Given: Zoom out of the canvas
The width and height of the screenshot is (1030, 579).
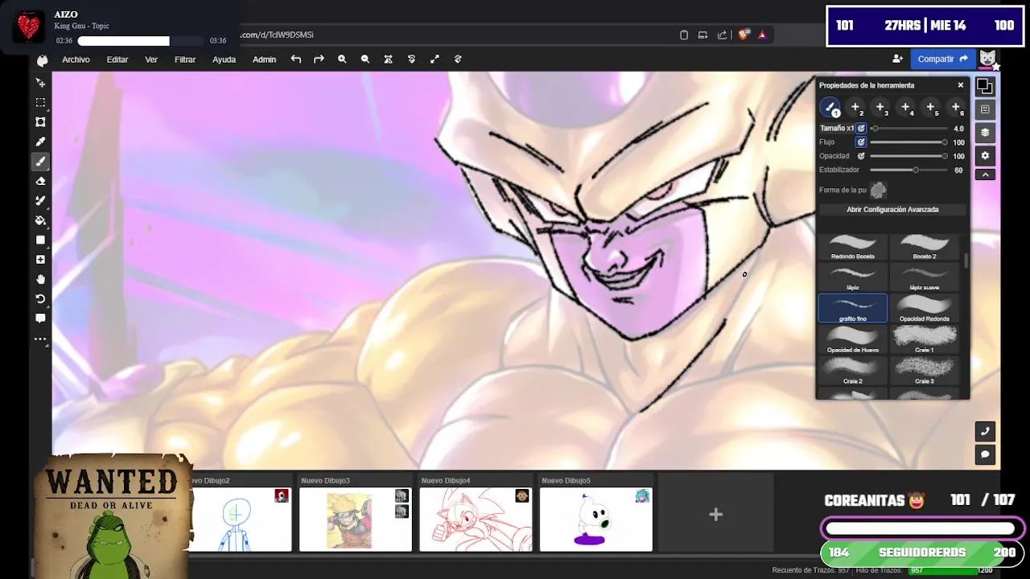Looking at the screenshot, I should (365, 60).
